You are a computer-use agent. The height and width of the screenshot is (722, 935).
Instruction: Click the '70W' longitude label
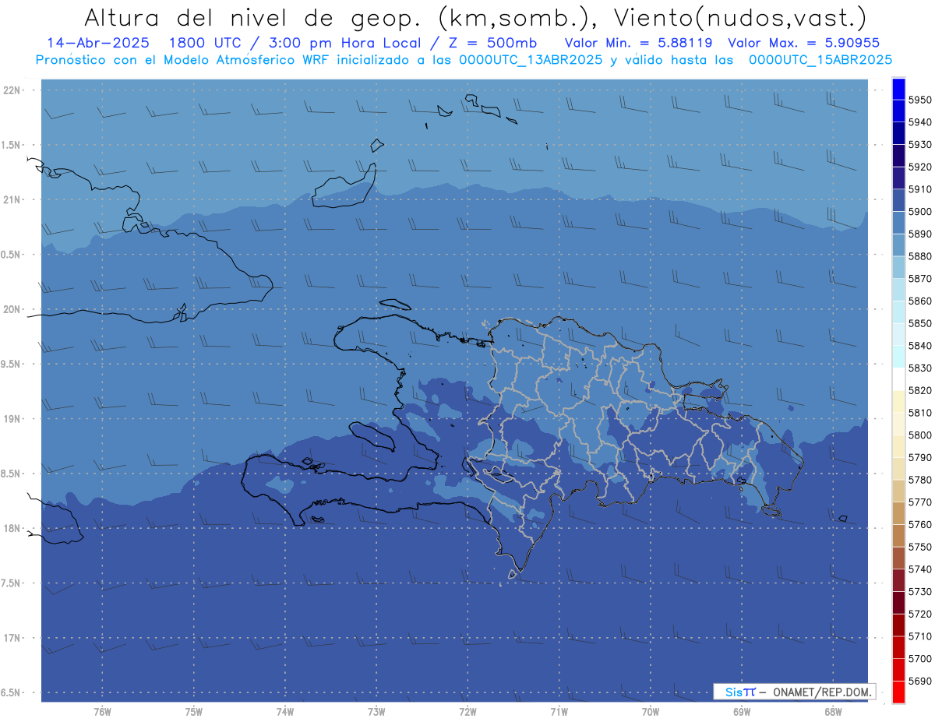pyautogui.click(x=651, y=711)
